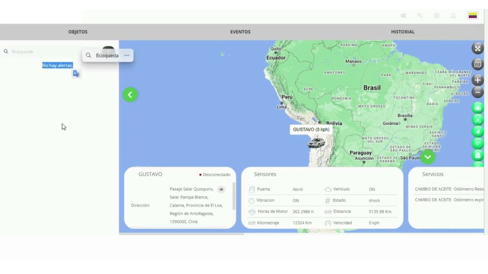Open the settings gear icon
Viewport: 488px width, 274px height.
point(437,16)
